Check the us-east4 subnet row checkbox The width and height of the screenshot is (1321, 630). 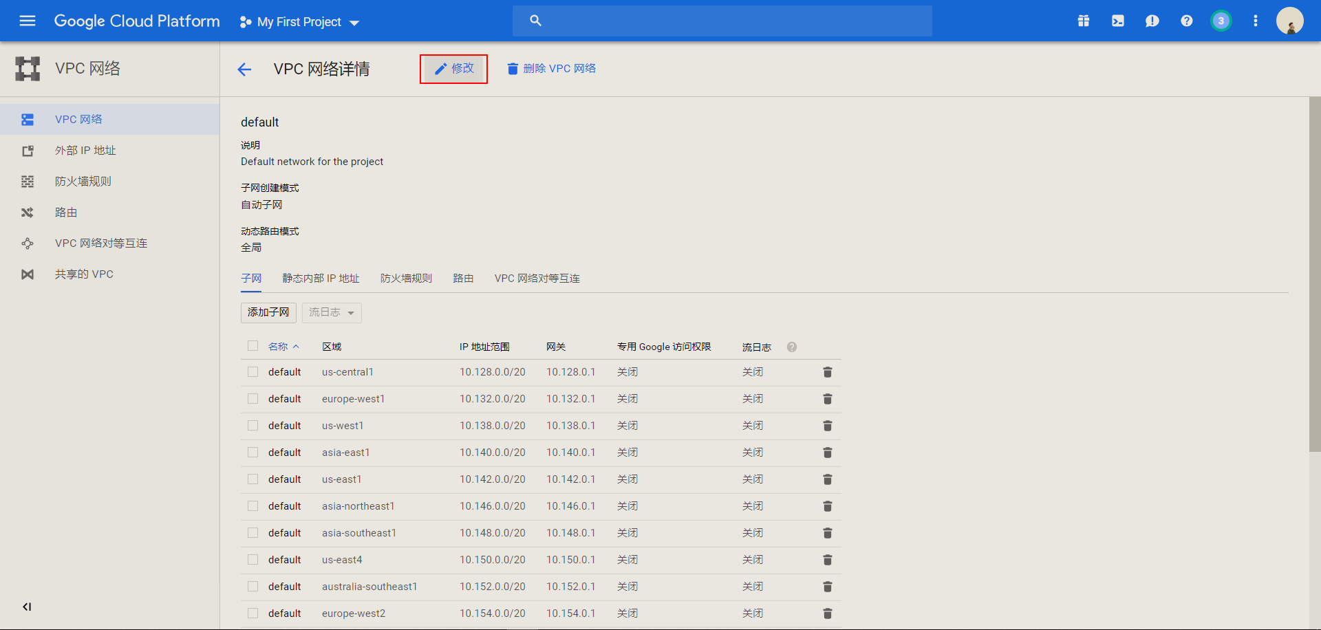pyautogui.click(x=253, y=560)
